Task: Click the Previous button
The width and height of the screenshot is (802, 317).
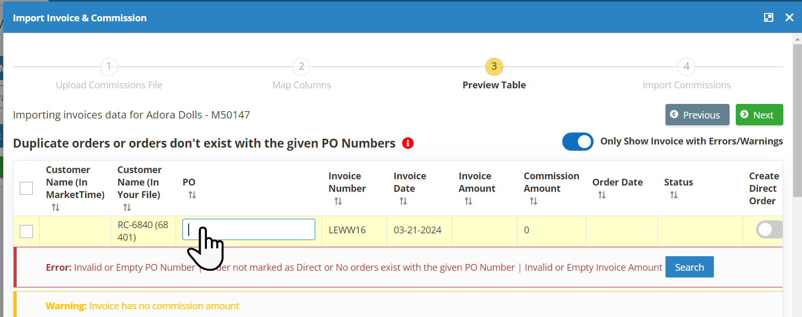Action: tap(697, 115)
